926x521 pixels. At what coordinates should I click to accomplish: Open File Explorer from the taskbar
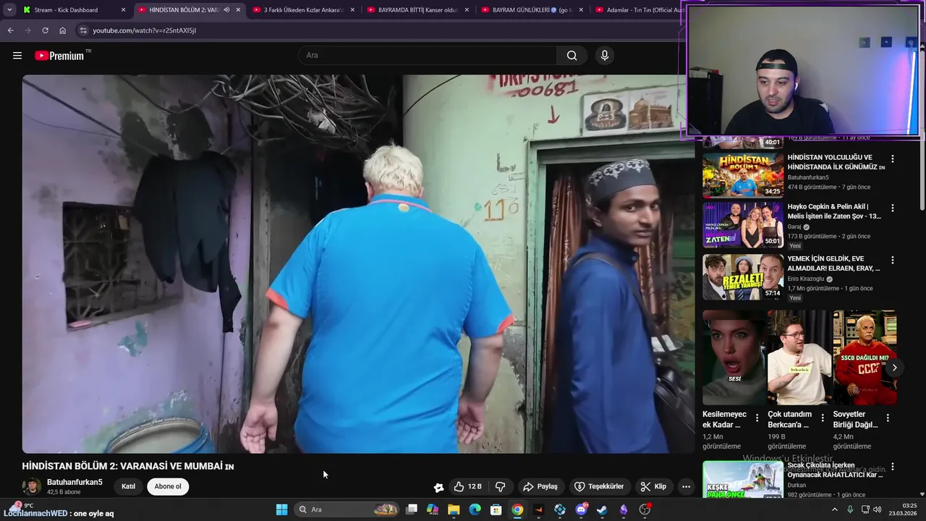point(454,509)
